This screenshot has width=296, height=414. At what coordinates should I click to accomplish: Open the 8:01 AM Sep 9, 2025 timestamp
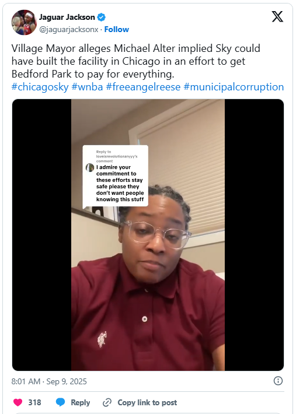point(49,381)
